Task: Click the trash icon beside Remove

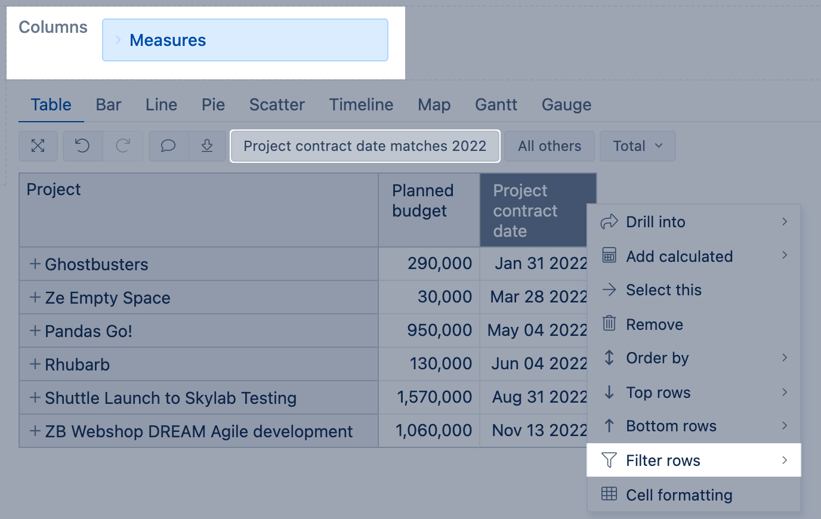Action: [x=609, y=324]
